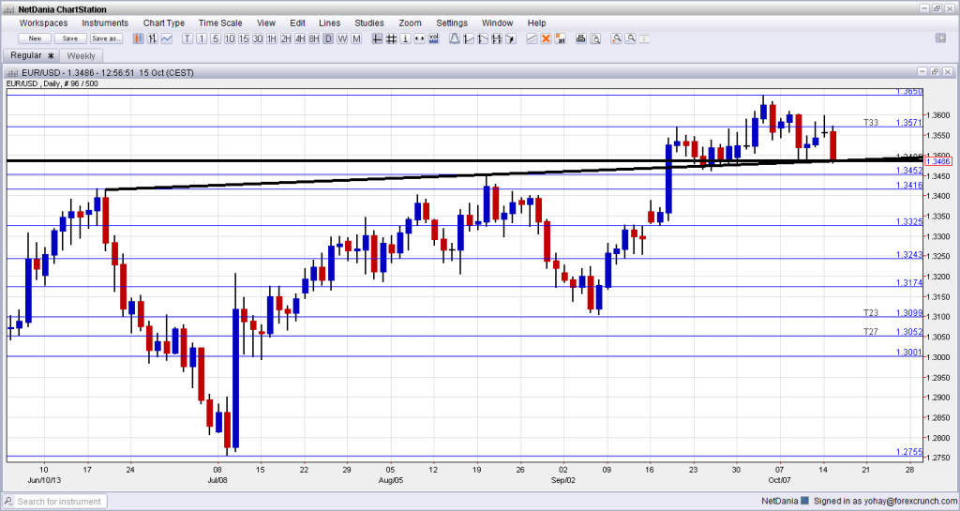The width and height of the screenshot is (960, 511).
Task: Click the Save as... button
Action: tap(106, 38)
